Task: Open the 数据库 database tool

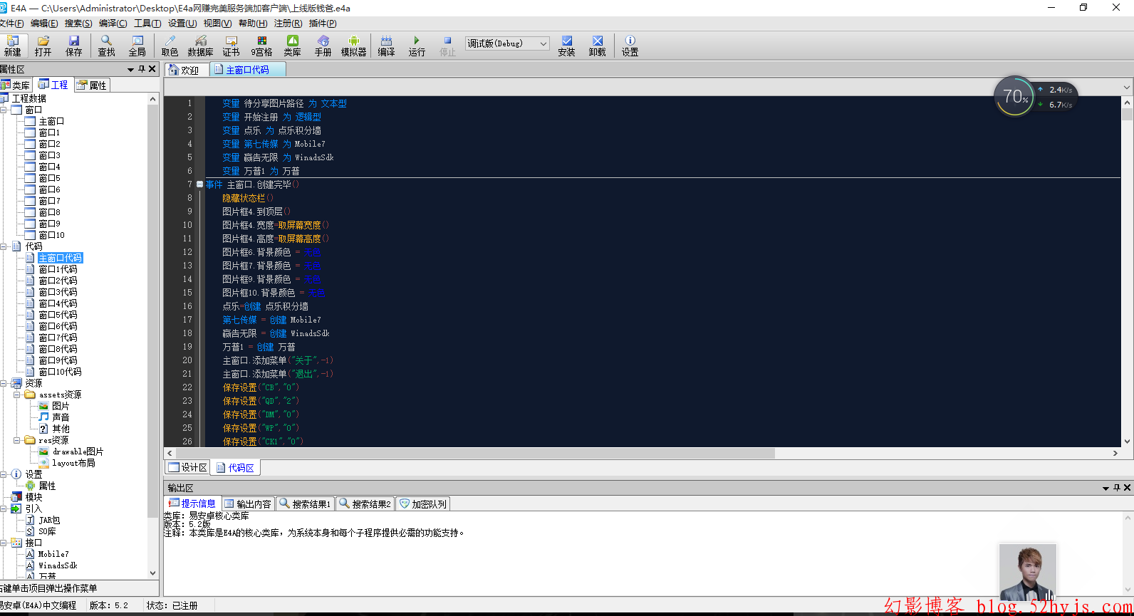Action: point(200,46)
